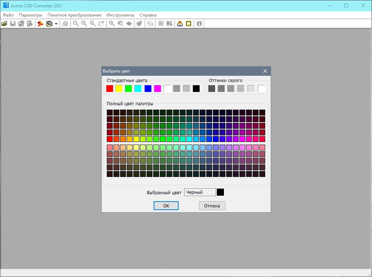The image size is (372, 277).
Task: Open the Файл menu
Action: point(8,15)
